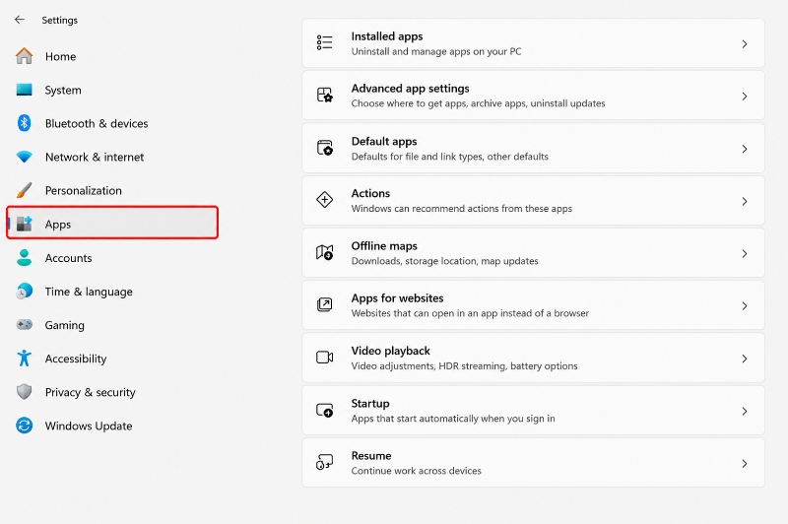Select Bluetooth & devices category
This screenshot has width=788, height=524.
point(97,123)
